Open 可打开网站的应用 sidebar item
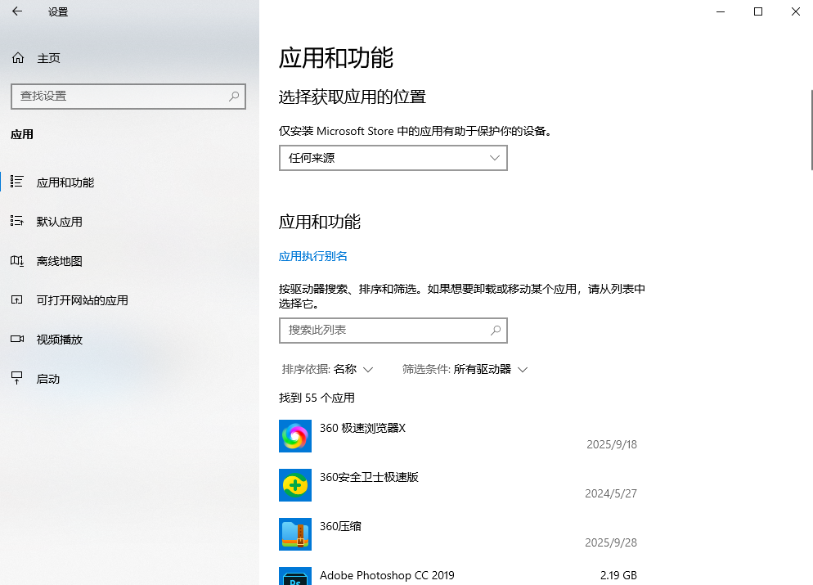The width and height of the screenshot is (813, 585). click(x=82, y=300)
